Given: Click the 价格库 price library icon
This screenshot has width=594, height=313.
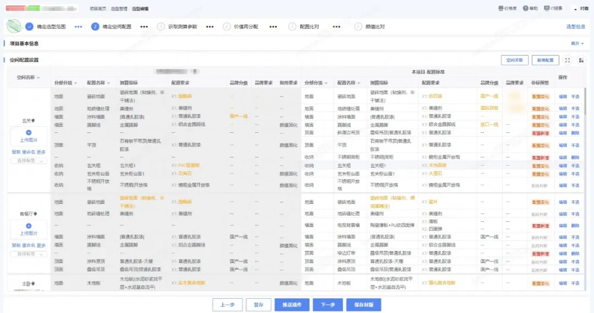Looking at the screenshot, I should [x=501, y=9].
